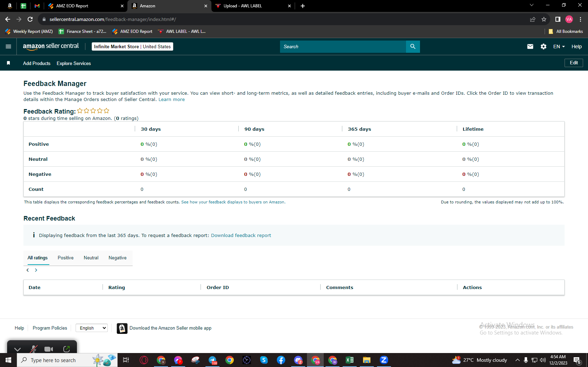Click the Windows taskbar search box
Viewport: 588px width, 367px height.
click(x=66, y=360)
